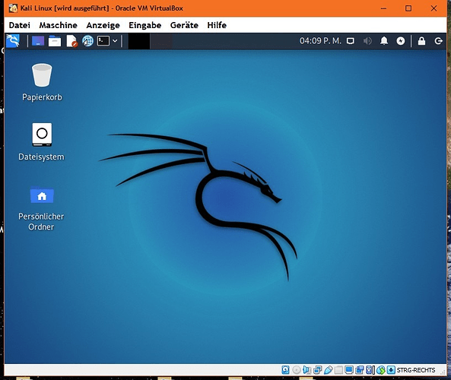The height and width of the screenshot is (380, 451).
Task: Launch the web browser globe icon
Action: [88, 41]
